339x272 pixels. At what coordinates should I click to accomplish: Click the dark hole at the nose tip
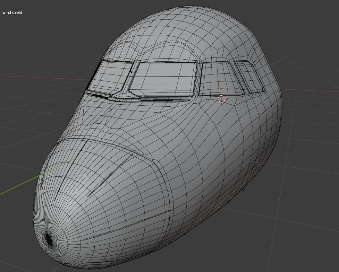click(x=49, y=239)
